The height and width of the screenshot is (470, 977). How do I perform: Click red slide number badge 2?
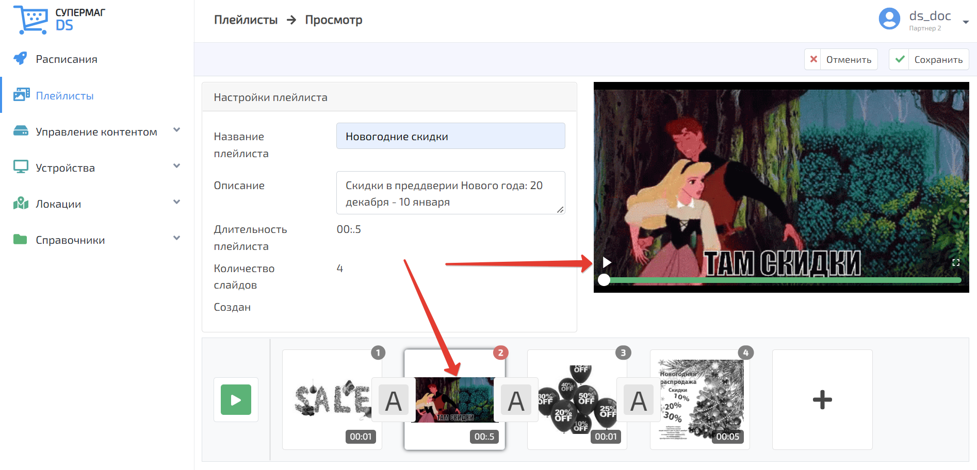(x=500, y=352)
